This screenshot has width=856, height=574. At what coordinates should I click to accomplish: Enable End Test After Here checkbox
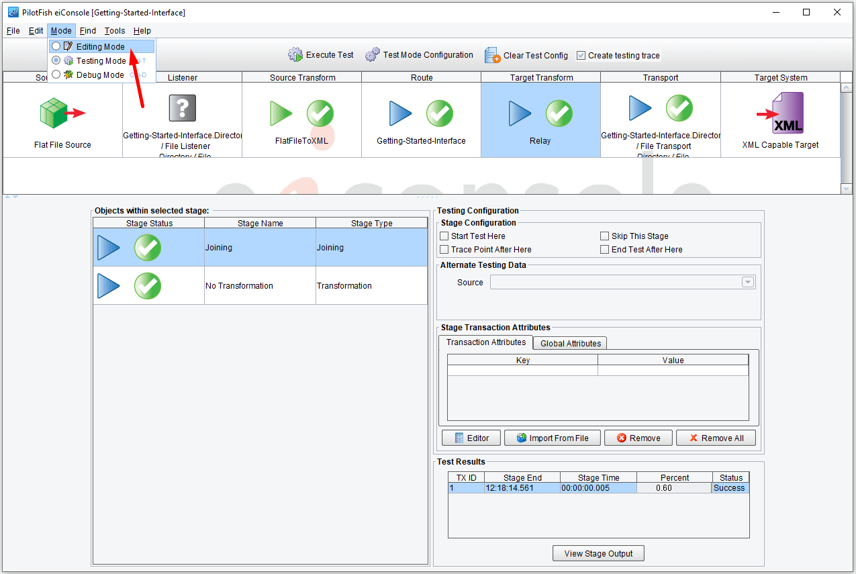[x=605, y=250]
